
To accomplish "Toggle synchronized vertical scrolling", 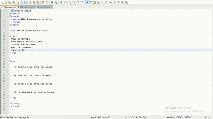I will point(70,2).
